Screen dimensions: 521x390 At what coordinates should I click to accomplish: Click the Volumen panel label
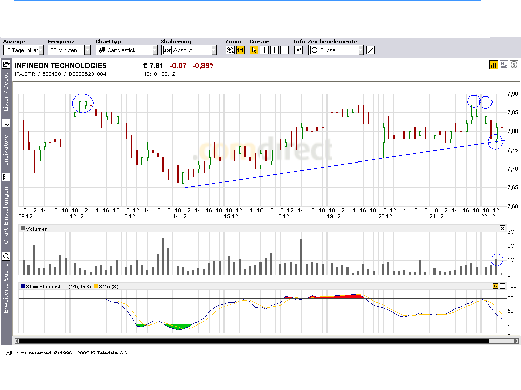point(37,229)
